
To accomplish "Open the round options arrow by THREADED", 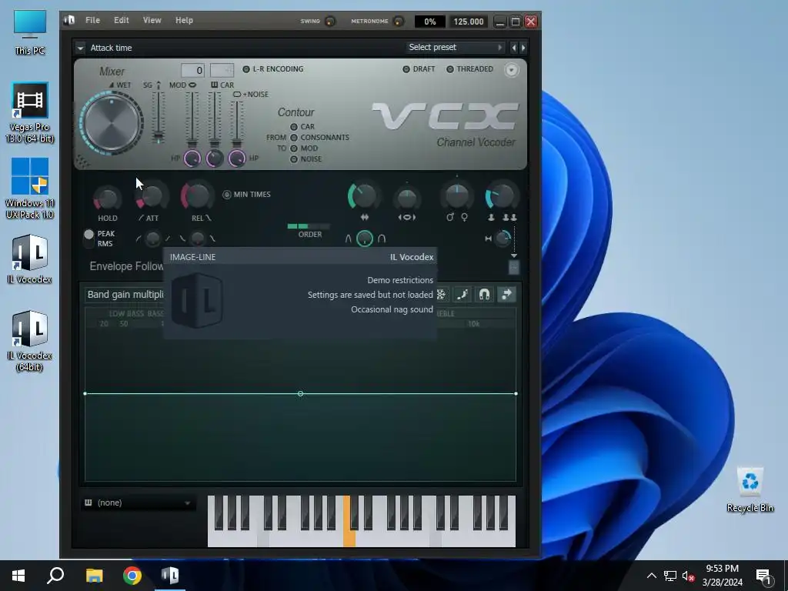I will coord(511,70).
